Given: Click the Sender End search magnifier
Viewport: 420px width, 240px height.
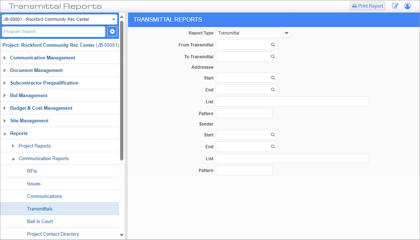Looking at the screenshot, I should click(273, 146).
